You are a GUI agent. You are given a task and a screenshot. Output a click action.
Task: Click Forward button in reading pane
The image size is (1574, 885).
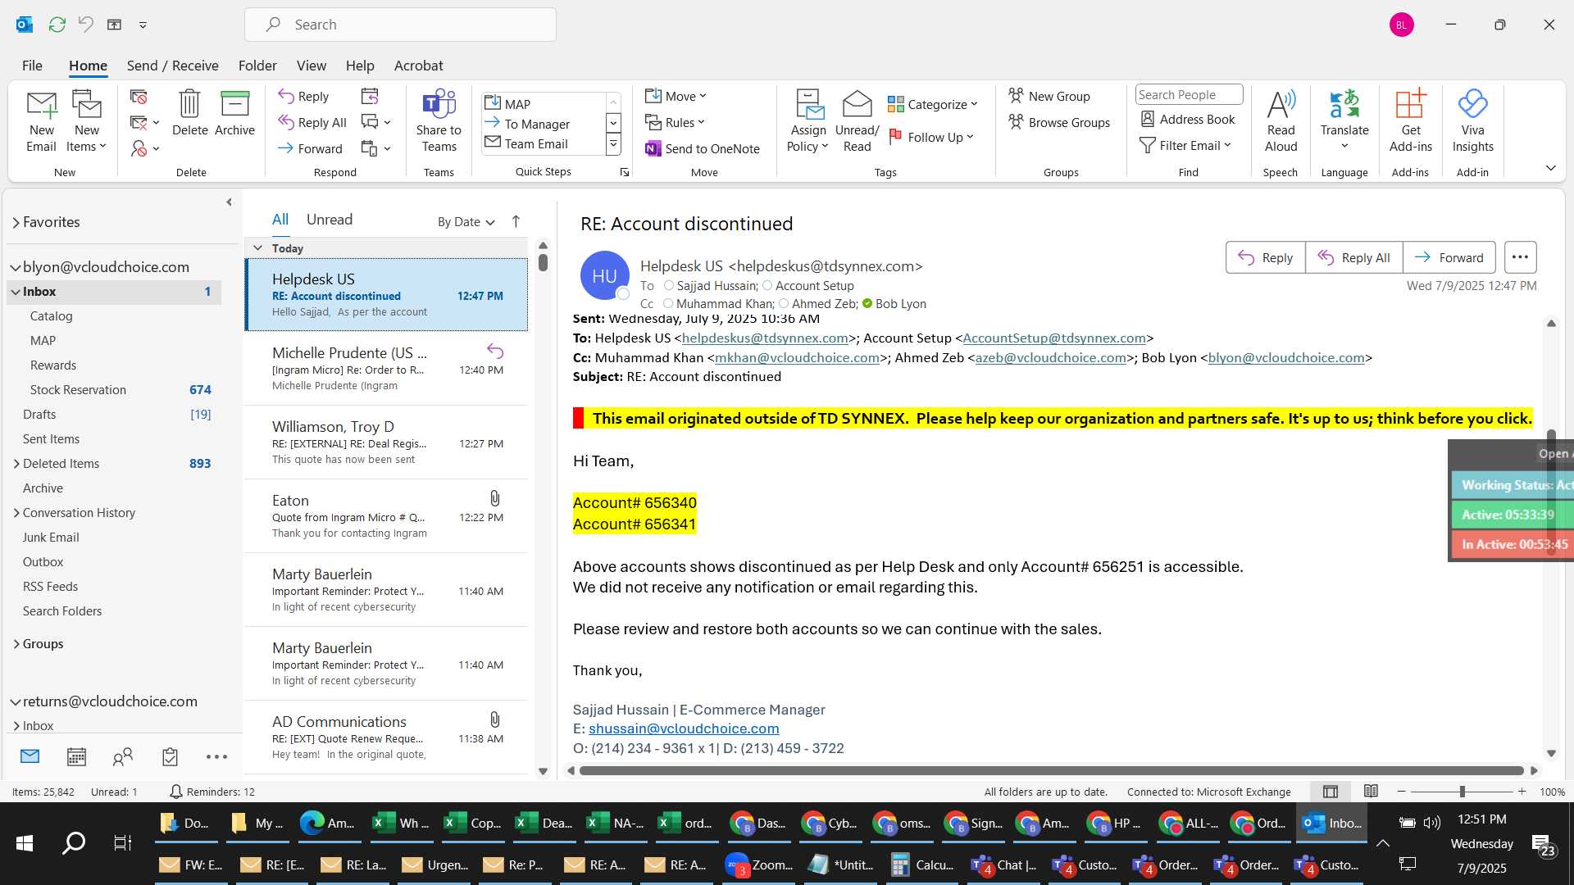click(x=1449, y=257)
